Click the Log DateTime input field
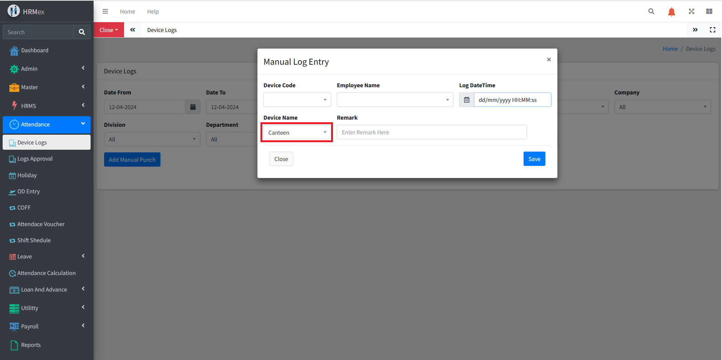722x360 pixels. (512, 100)
